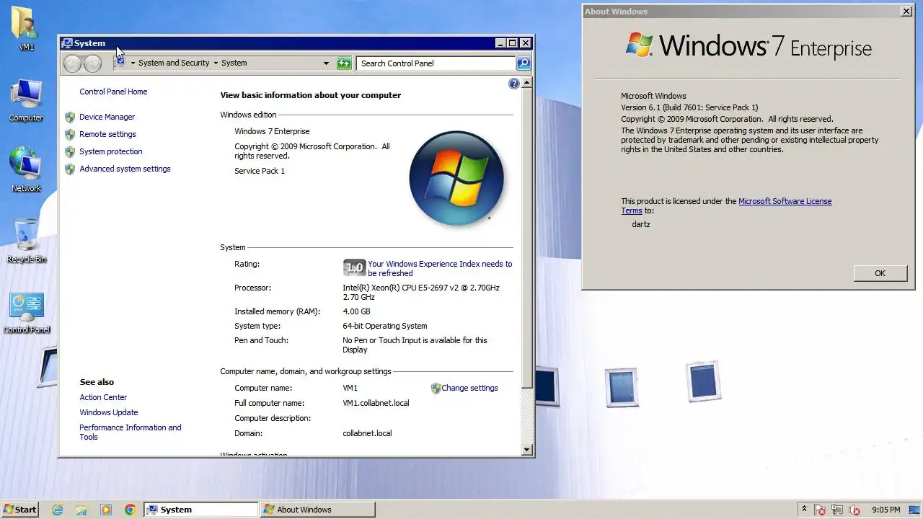
Task: Click the Control Panel icon in address bar
Action: pos(120,63)
